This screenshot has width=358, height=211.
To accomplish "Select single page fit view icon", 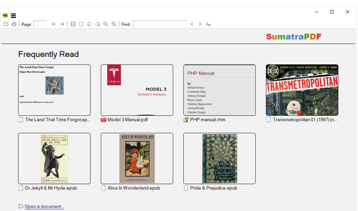I will [81, 24].
